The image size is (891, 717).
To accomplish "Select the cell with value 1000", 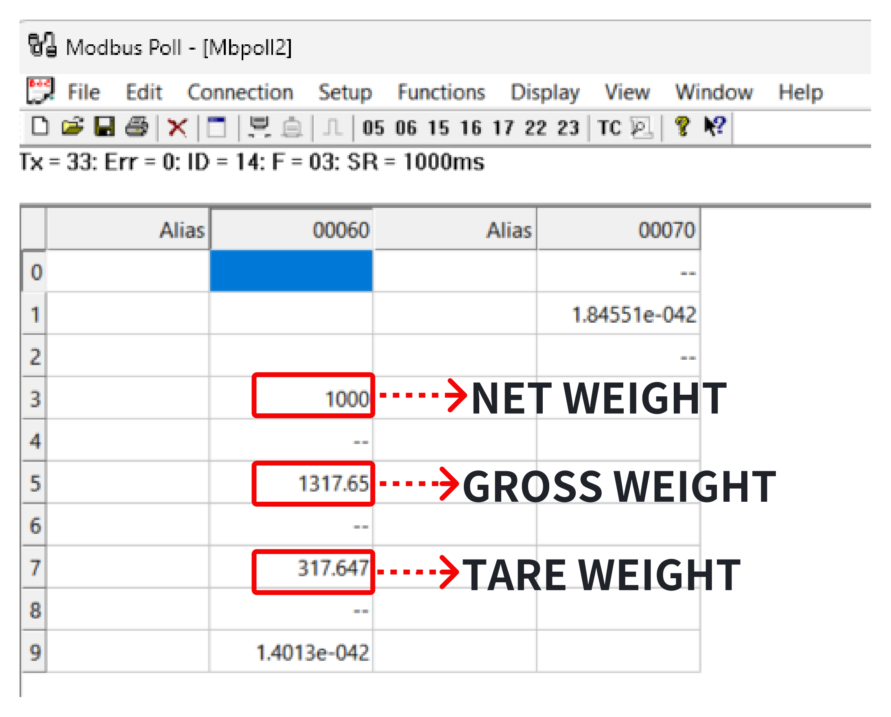I will 291,397.
